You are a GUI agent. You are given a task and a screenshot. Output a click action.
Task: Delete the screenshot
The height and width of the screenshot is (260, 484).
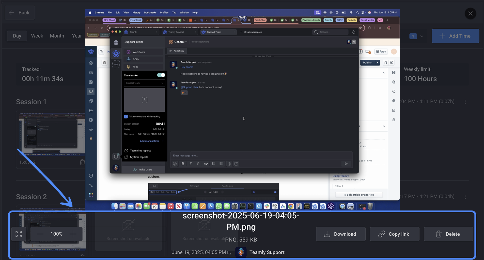click(448, 234)
